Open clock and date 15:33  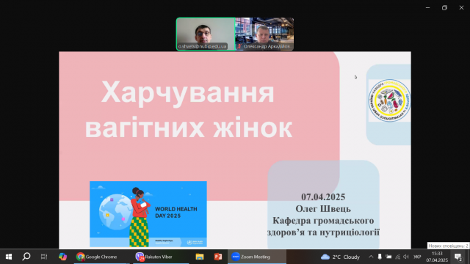437,257
